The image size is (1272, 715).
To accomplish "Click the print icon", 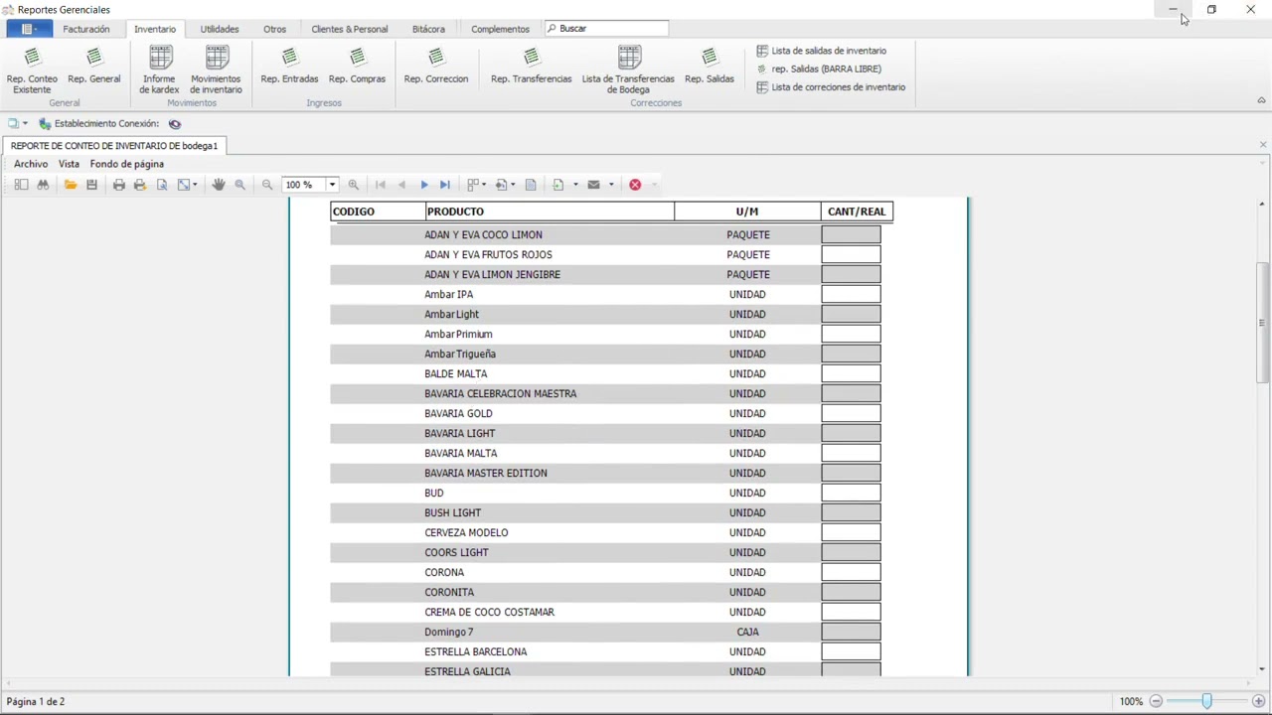I will (x=119, y=185).
